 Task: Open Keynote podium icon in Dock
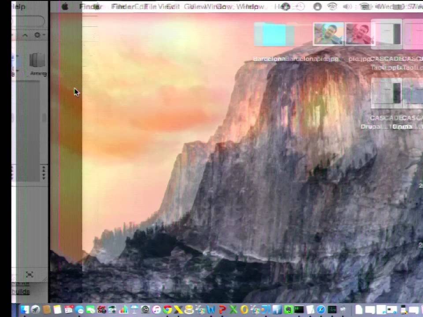coord(134,310)
